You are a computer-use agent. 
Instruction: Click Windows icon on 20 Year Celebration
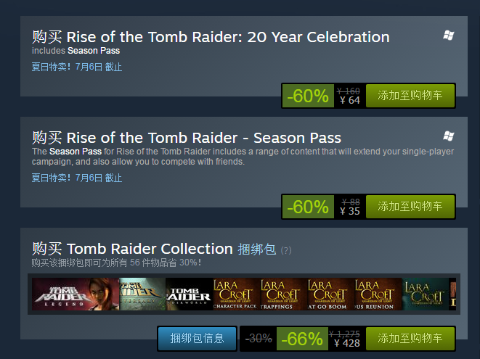click(449, 36)
